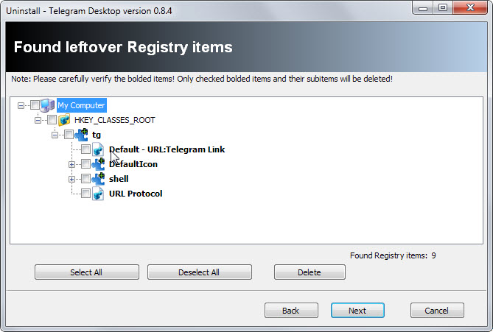Click the Default - URL:Telegram Link value icon
Image resolution: width=493 pixels, height=332 pixels.
click(98, 149)
